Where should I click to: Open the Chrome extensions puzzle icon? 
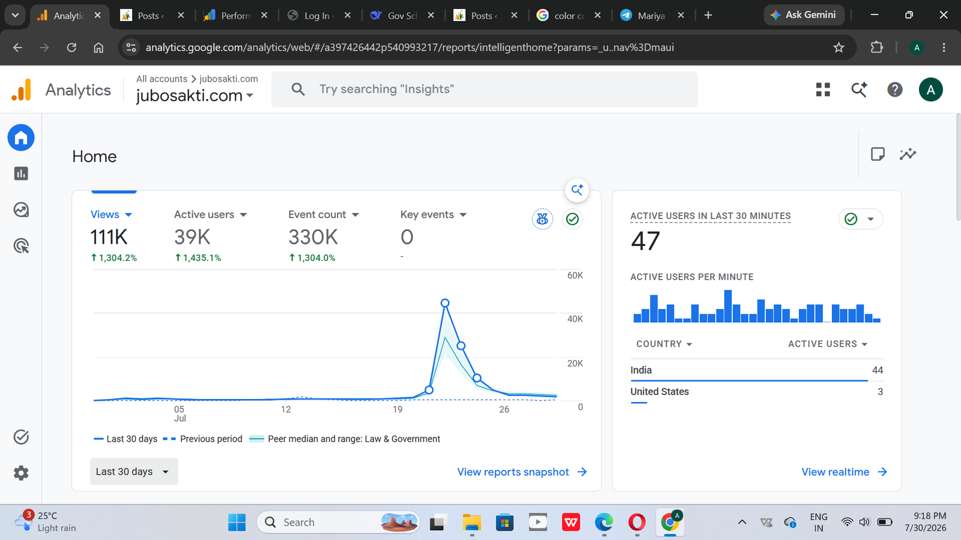coord(877,47)
